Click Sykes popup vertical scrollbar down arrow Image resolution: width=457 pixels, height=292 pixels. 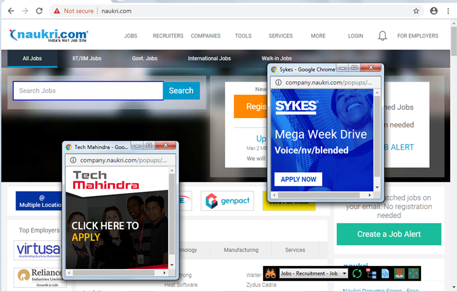coord(377,187)
